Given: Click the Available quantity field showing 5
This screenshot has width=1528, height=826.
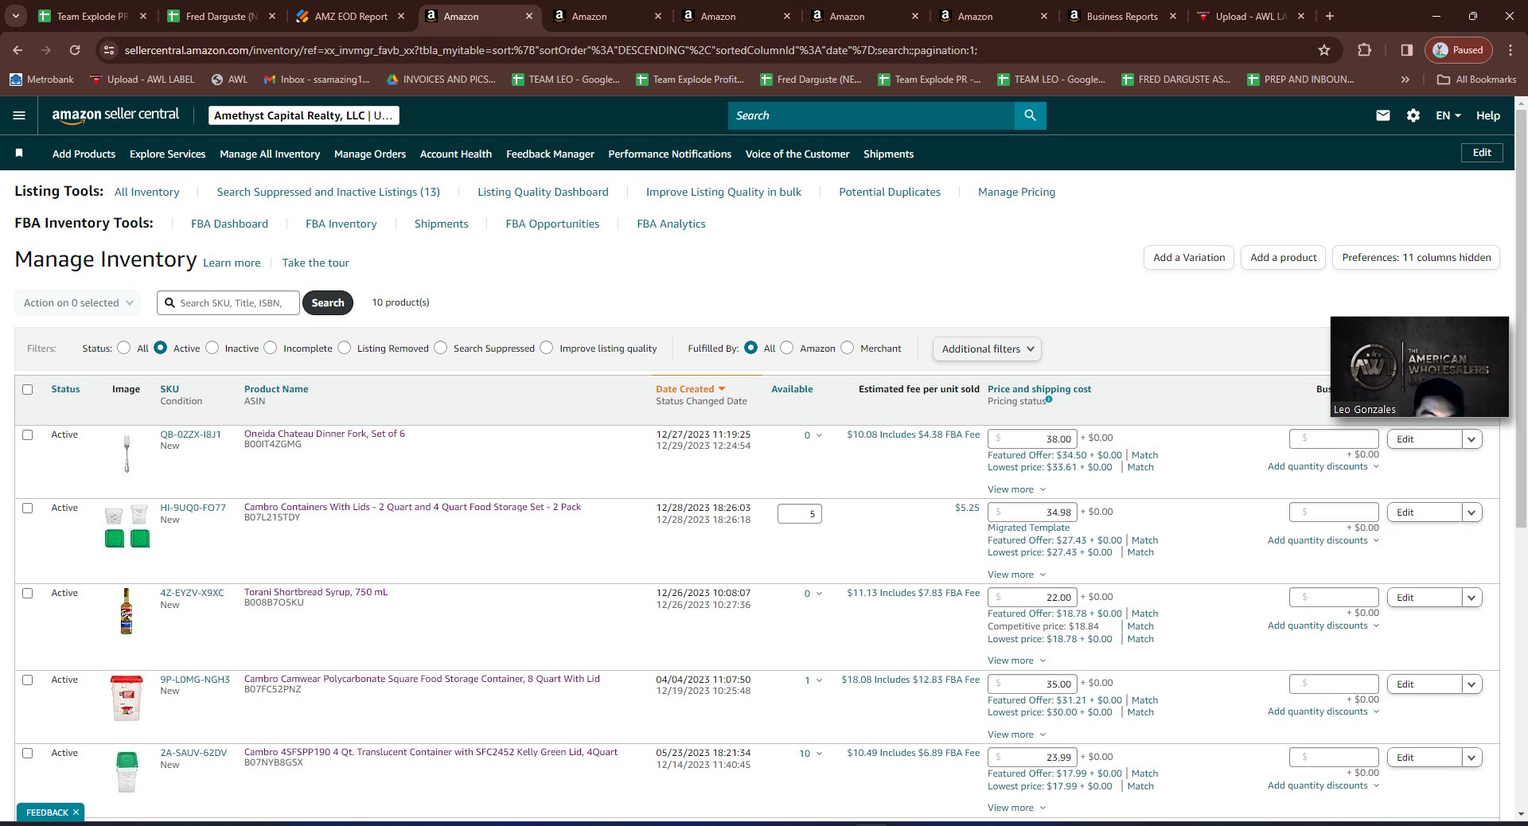Looking at the screenshot, I should tap(799, 514).
